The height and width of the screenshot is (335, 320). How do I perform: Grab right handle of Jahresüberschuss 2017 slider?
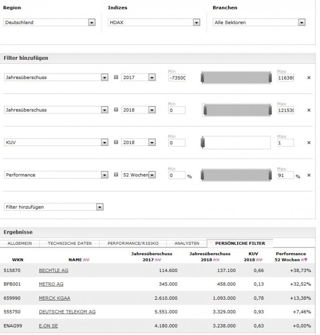(x=270, y=78)
